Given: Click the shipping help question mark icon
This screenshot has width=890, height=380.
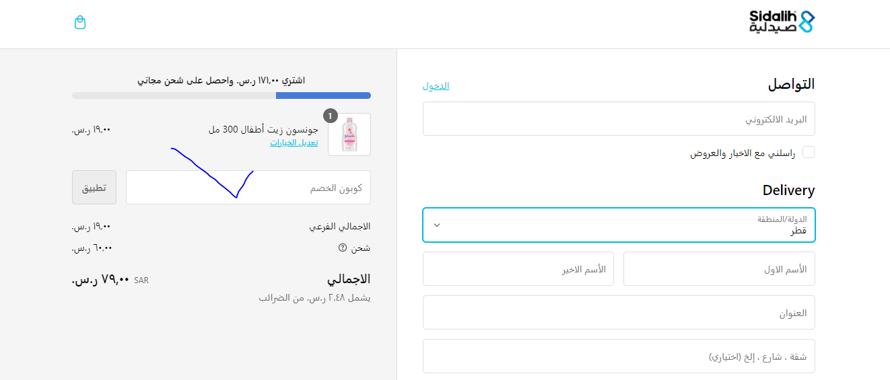Looking at the screenshot, I should 343,248.
